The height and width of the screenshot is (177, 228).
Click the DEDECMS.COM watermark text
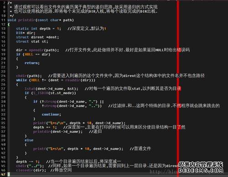(201, 170)
